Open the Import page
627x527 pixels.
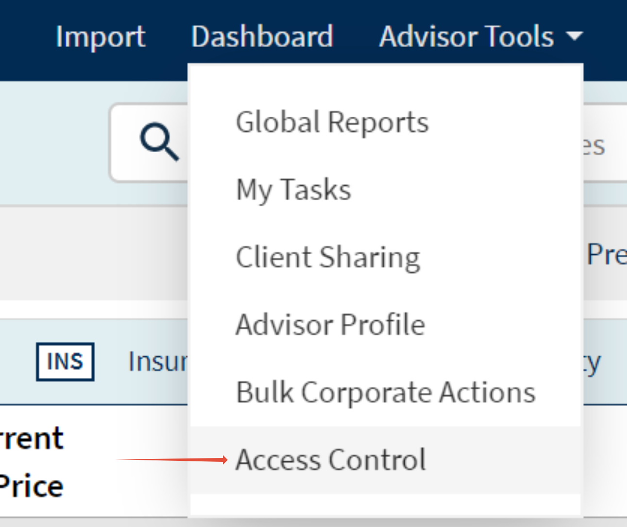pyautogui.click(x=101, y=36)
